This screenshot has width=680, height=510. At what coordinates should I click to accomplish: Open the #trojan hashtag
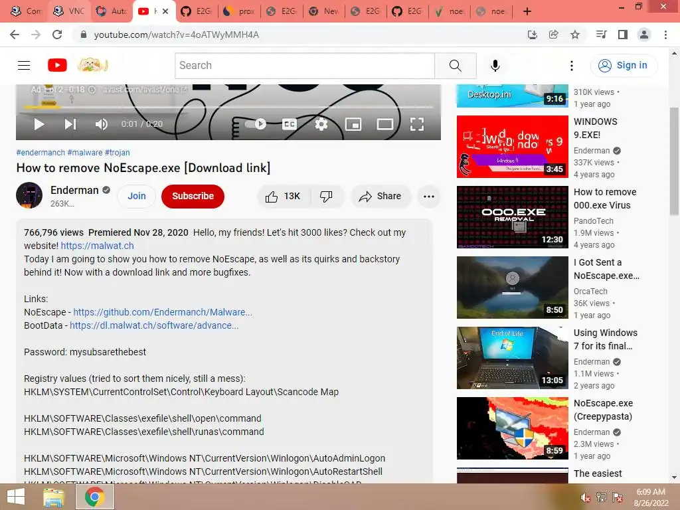(x=118, y=153)
